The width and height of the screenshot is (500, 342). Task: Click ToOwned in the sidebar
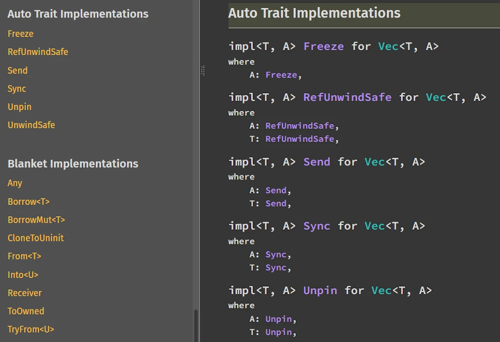click(x=26, y=311)
